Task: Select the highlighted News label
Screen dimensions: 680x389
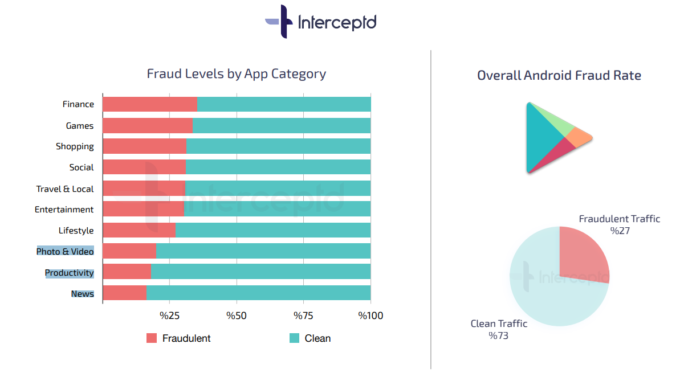Action: (x=82, y=294)
